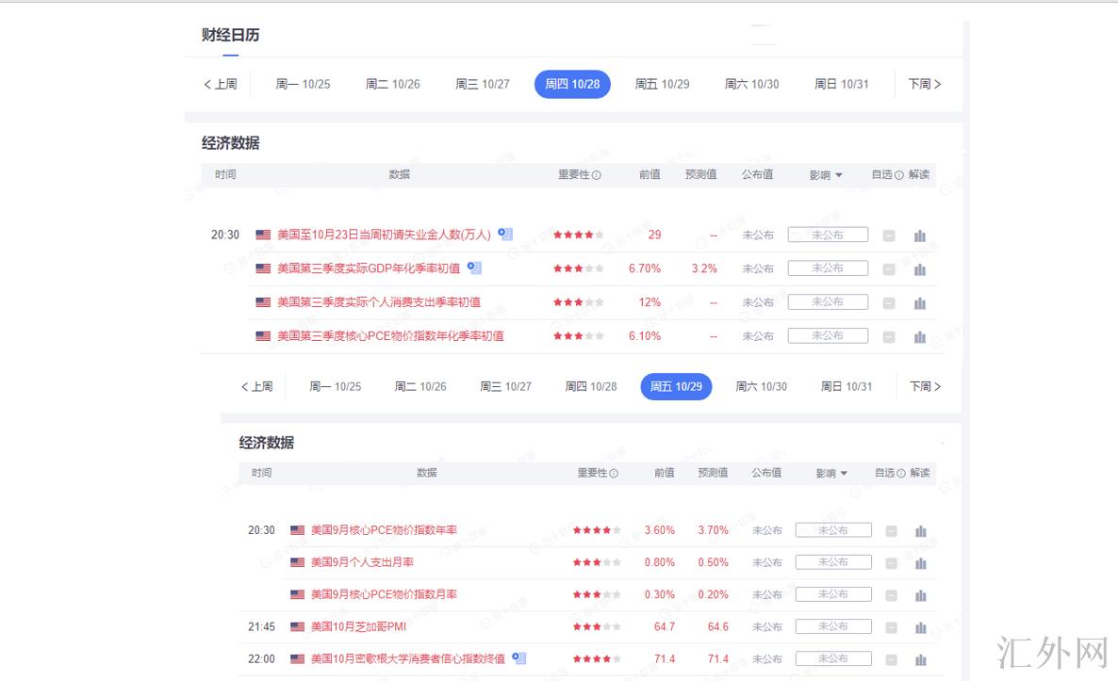Click previous value 64.7 in 芝加哥PMI row

[x=665, y=627]
